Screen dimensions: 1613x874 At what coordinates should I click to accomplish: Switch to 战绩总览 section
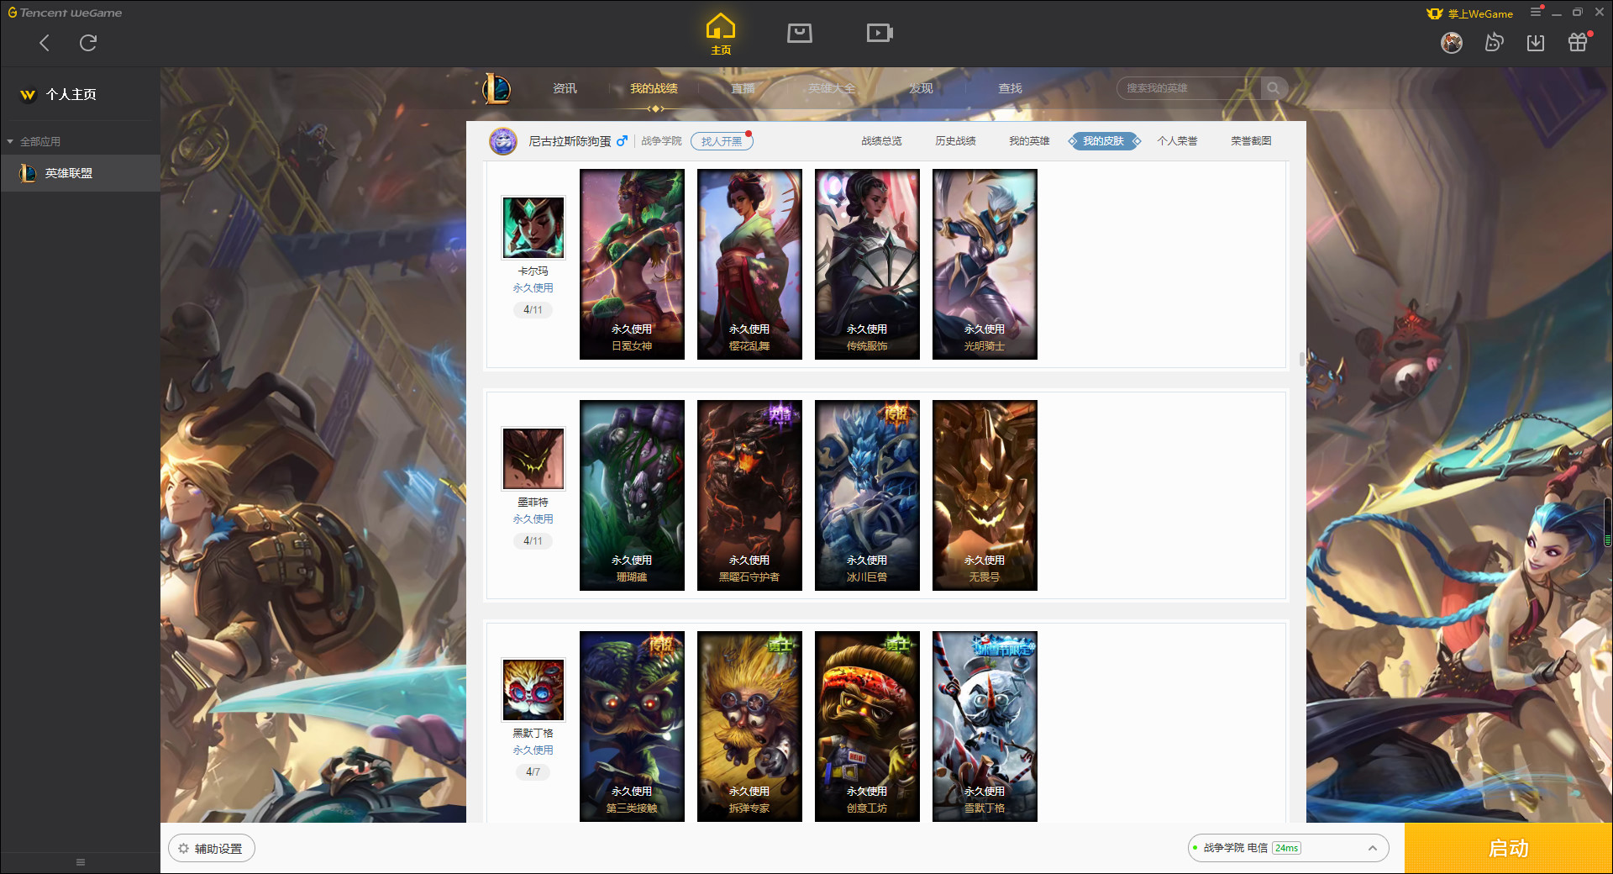(x=881, y=141)
